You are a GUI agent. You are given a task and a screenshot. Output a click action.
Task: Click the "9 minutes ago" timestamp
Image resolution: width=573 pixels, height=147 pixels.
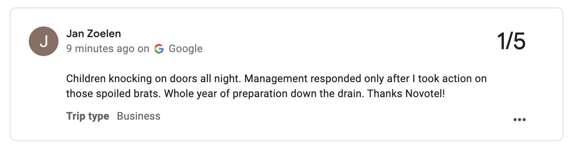point(100,49)
